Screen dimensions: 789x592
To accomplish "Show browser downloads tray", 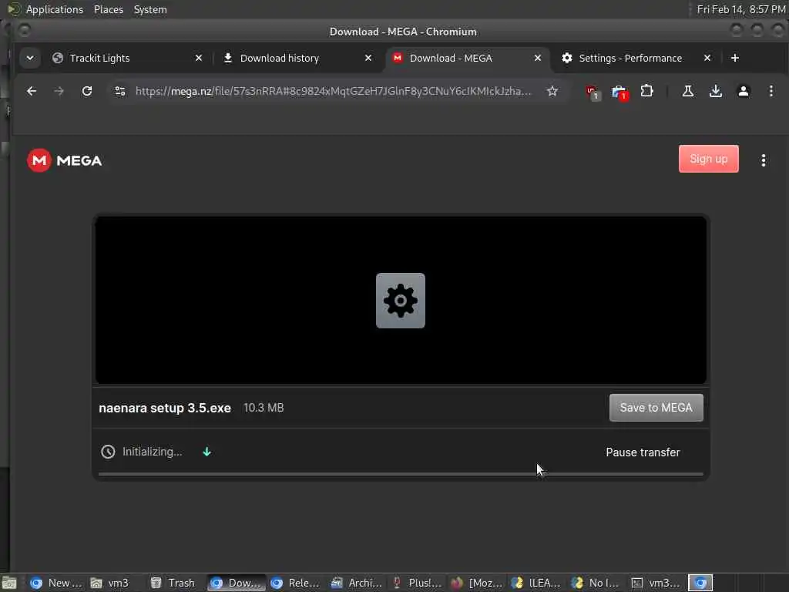I will 716,91.
